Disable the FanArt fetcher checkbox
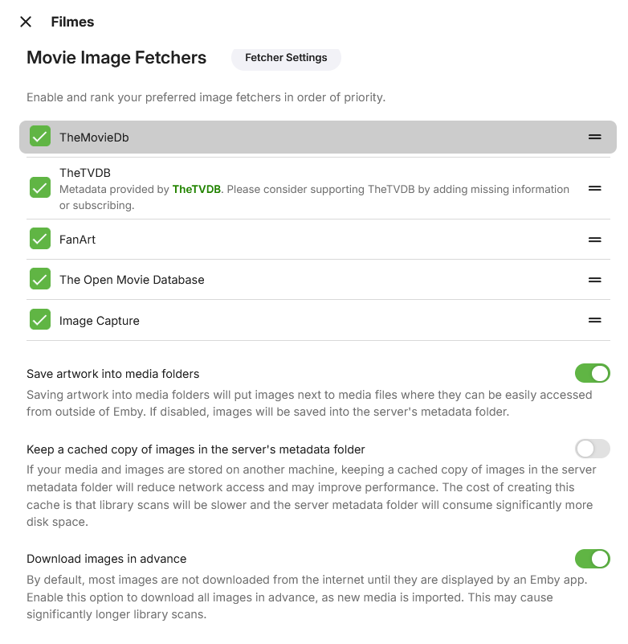Screen dimensions: 628x644 tap(40, 239)
